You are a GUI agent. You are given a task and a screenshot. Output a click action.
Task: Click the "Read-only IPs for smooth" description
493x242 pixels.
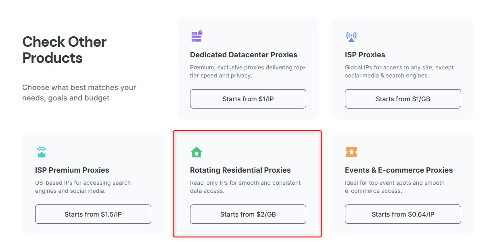tap(245, 187)
